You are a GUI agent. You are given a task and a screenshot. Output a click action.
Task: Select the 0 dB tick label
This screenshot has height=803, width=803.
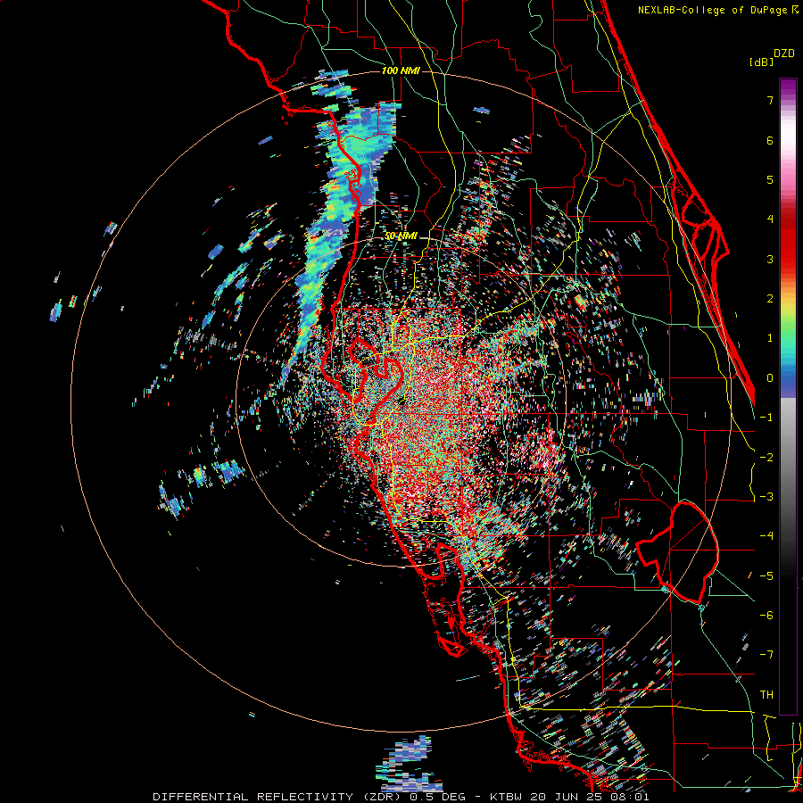[770, 378]
